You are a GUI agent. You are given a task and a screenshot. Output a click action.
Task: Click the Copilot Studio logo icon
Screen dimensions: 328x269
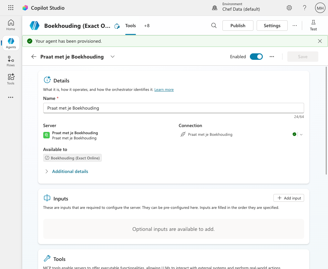[25, 8]
